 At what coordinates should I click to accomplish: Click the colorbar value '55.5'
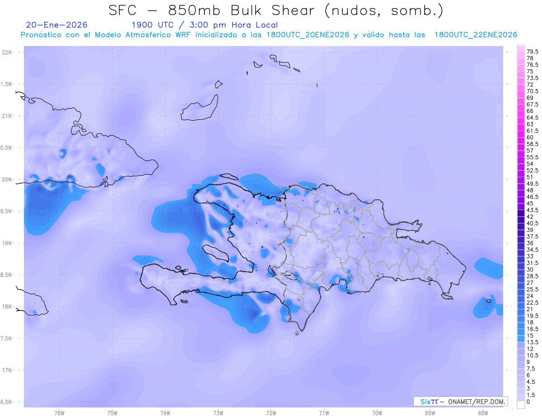(x=533, y=157)
